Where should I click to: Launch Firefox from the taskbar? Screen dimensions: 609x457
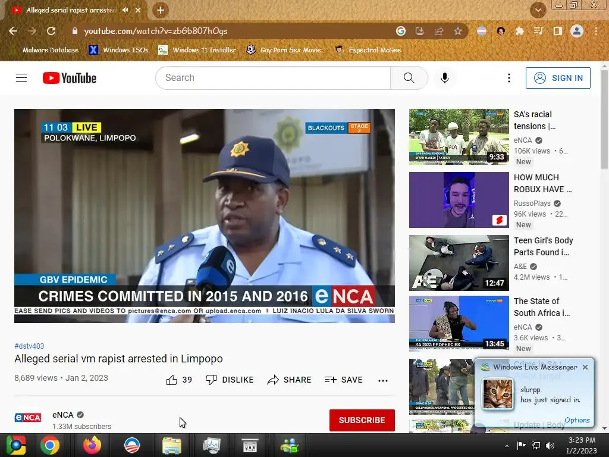click(x=92, y=445)
